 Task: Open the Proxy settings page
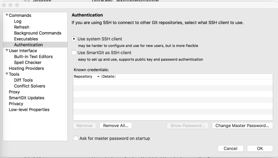click(x=14, y=92)
